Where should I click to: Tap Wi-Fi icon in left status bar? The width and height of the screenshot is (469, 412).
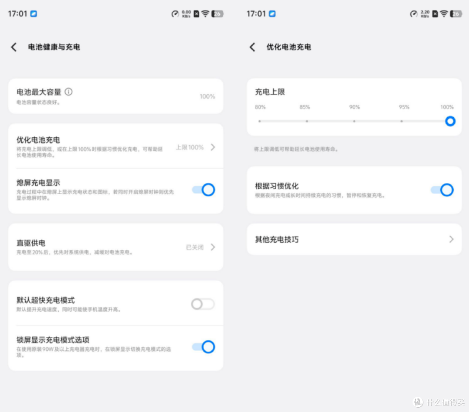205,14
